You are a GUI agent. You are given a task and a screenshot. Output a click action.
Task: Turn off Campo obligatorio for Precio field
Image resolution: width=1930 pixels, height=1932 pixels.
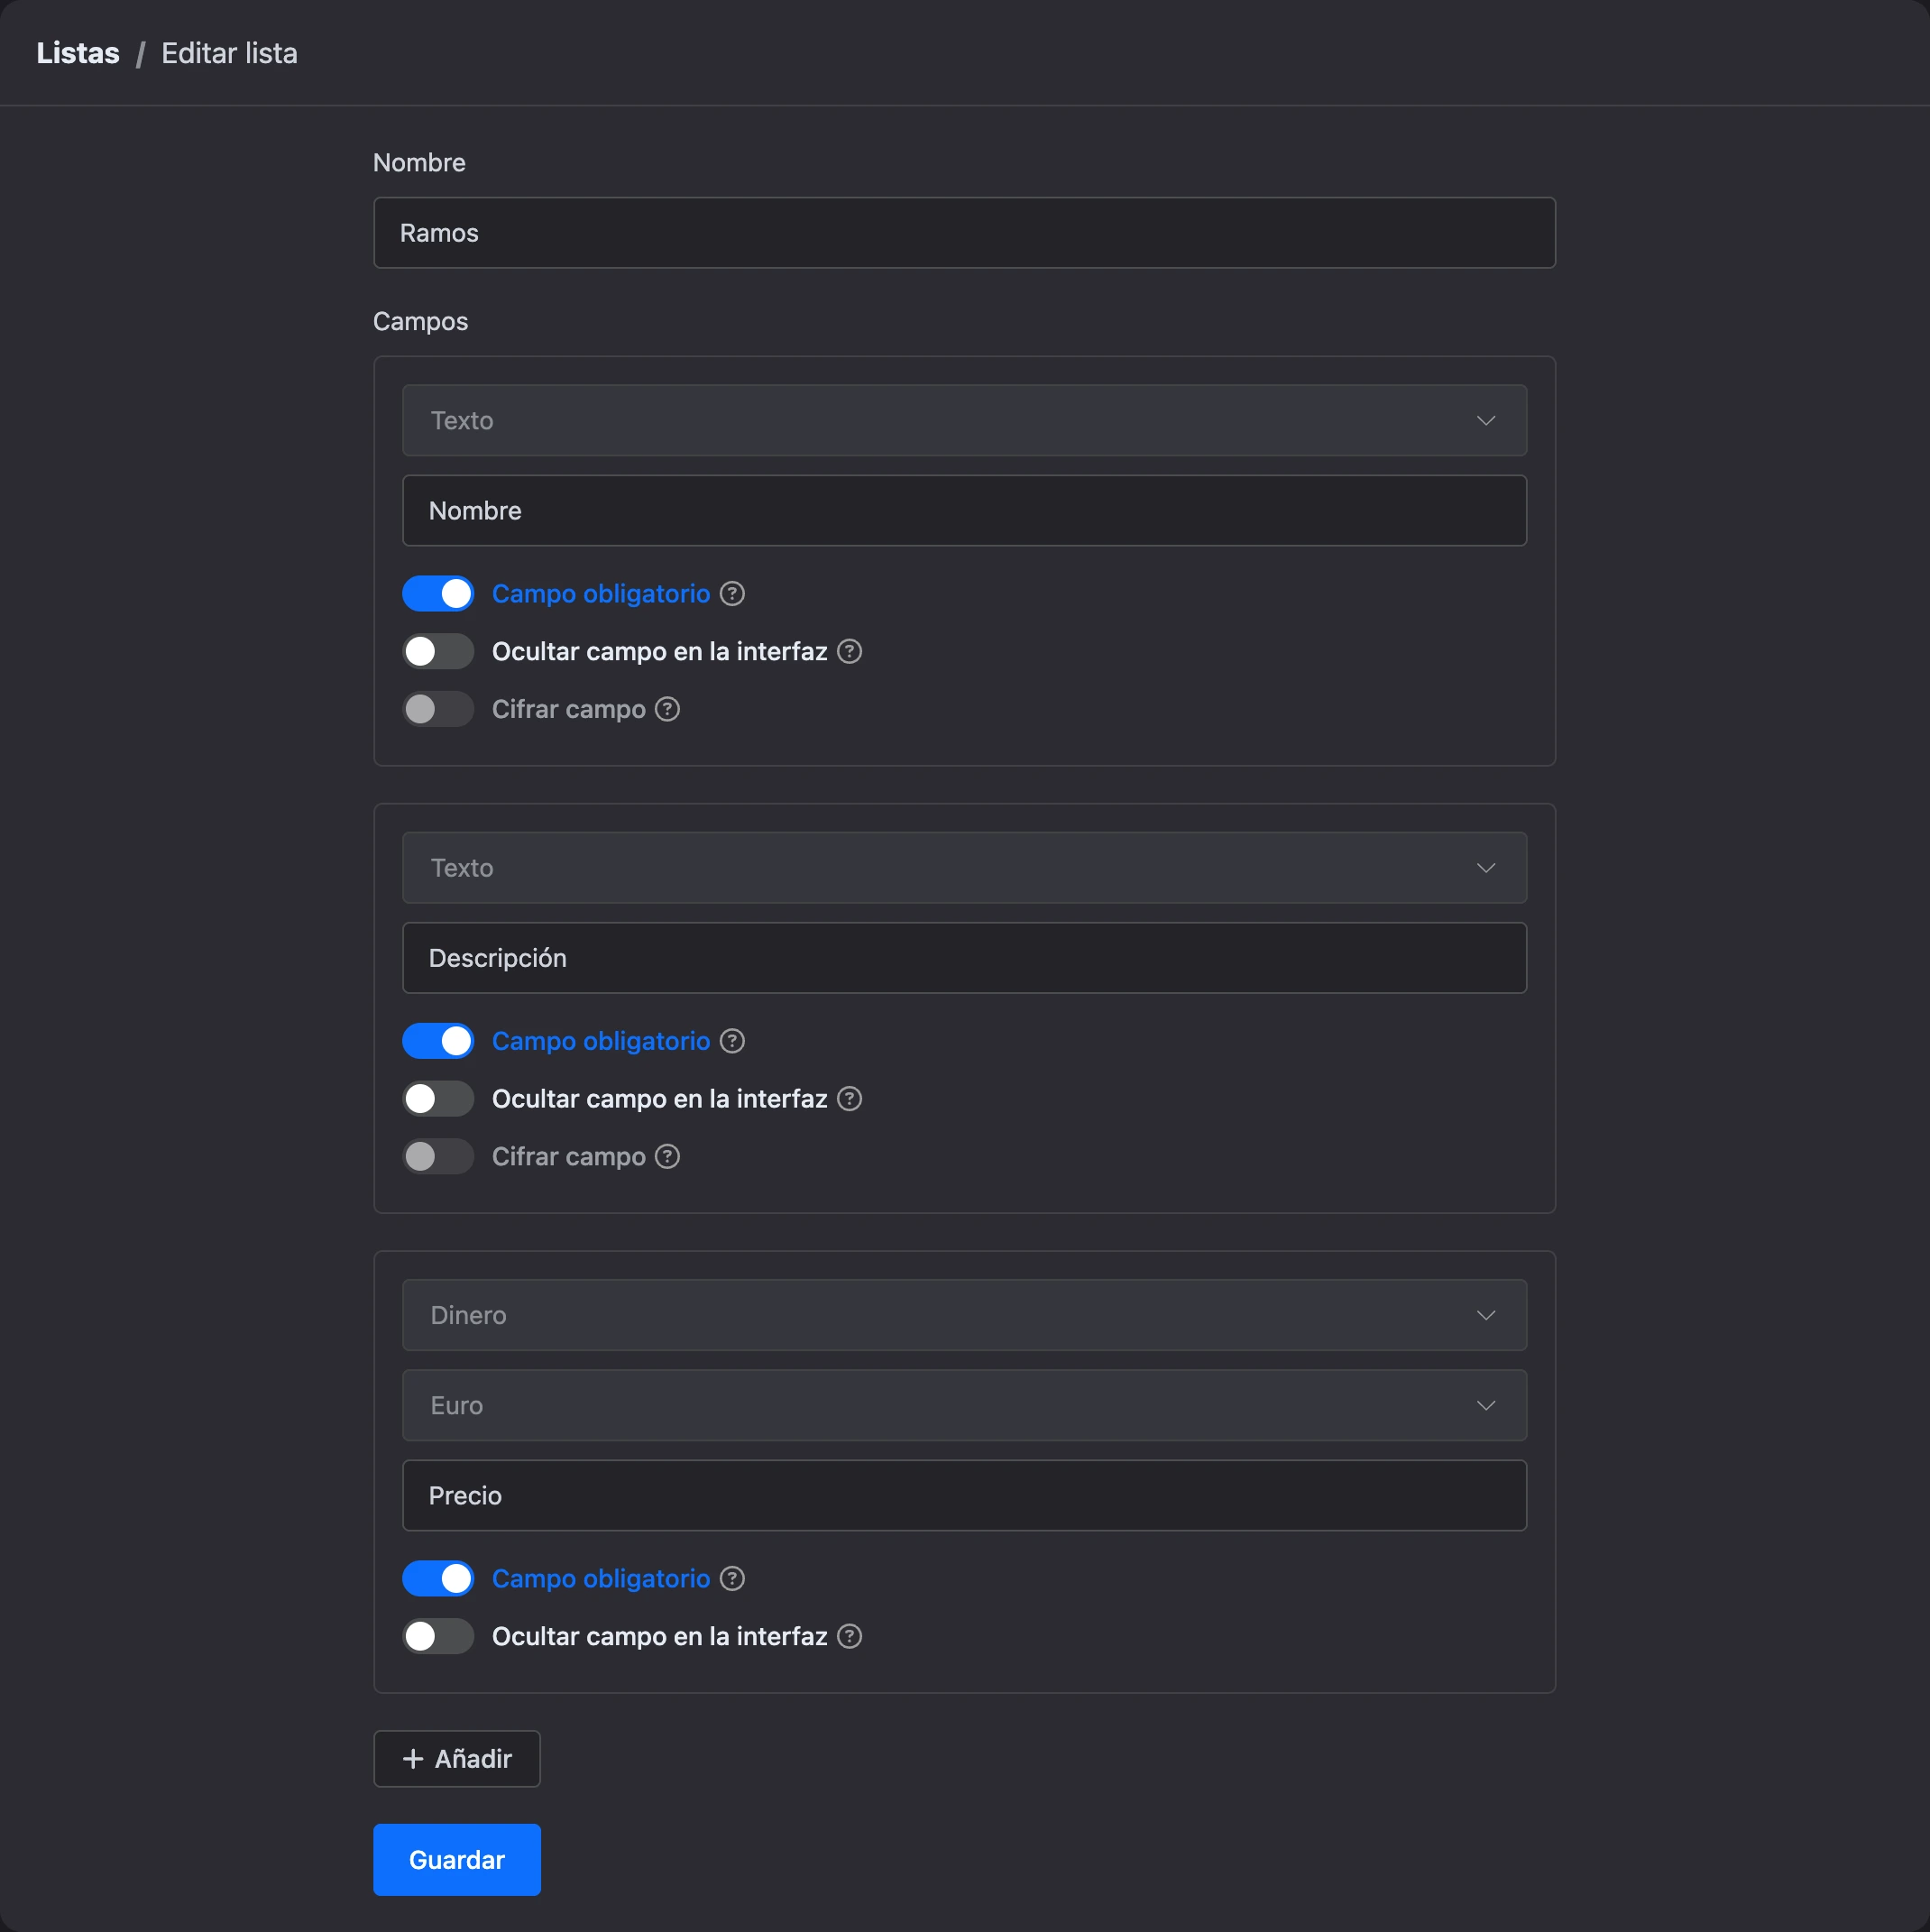[x=438, y=1580]
